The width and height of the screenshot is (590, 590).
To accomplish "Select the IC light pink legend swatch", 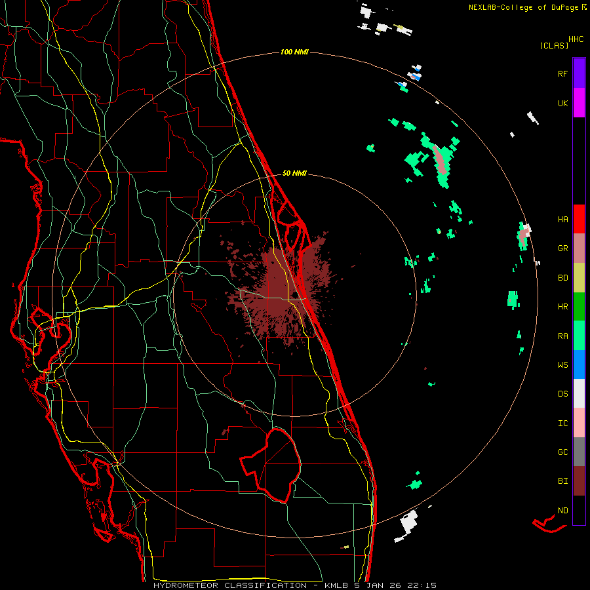I will pos(579,423).
